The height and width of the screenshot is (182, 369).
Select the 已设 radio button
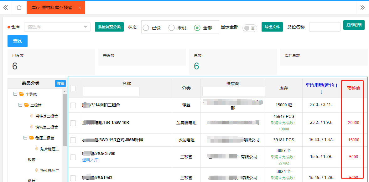[146, 28]
